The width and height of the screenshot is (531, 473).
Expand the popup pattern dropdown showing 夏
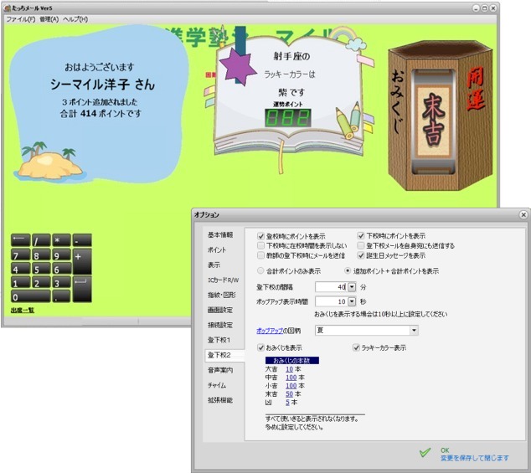(414, 330)
